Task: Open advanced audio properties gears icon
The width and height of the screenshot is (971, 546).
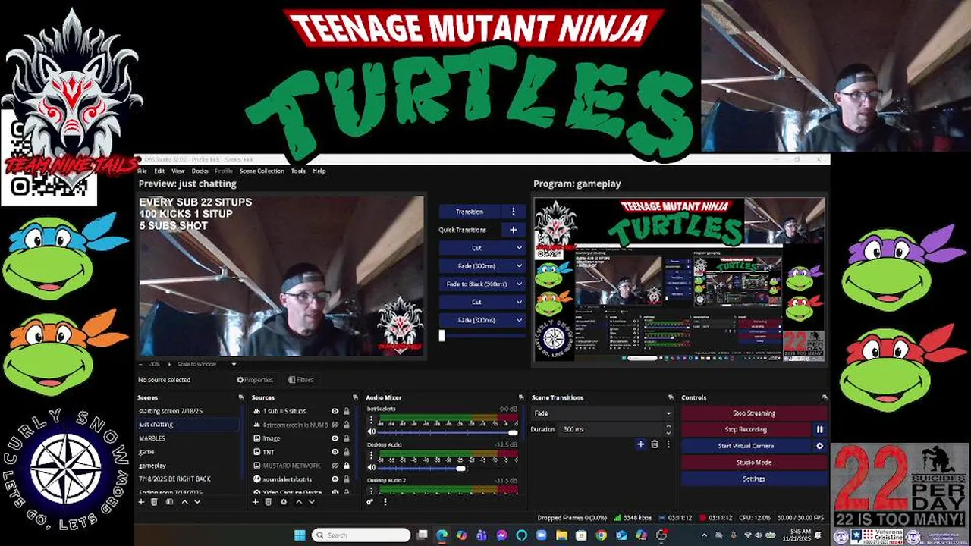Action: click(370, 502)
